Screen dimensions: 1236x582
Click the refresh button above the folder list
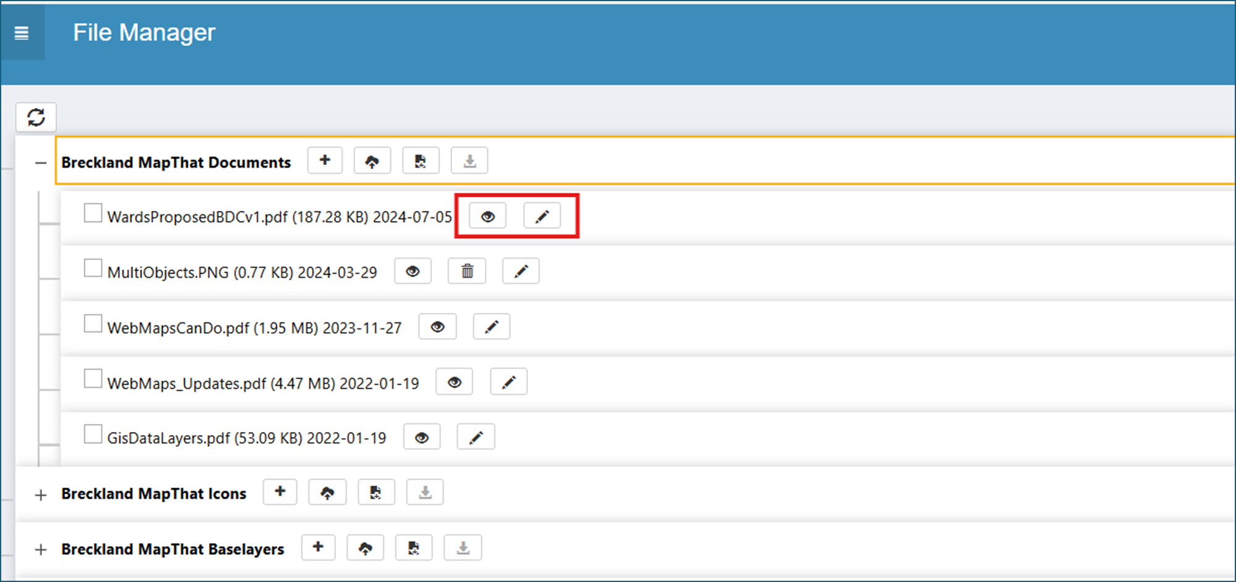36,117
